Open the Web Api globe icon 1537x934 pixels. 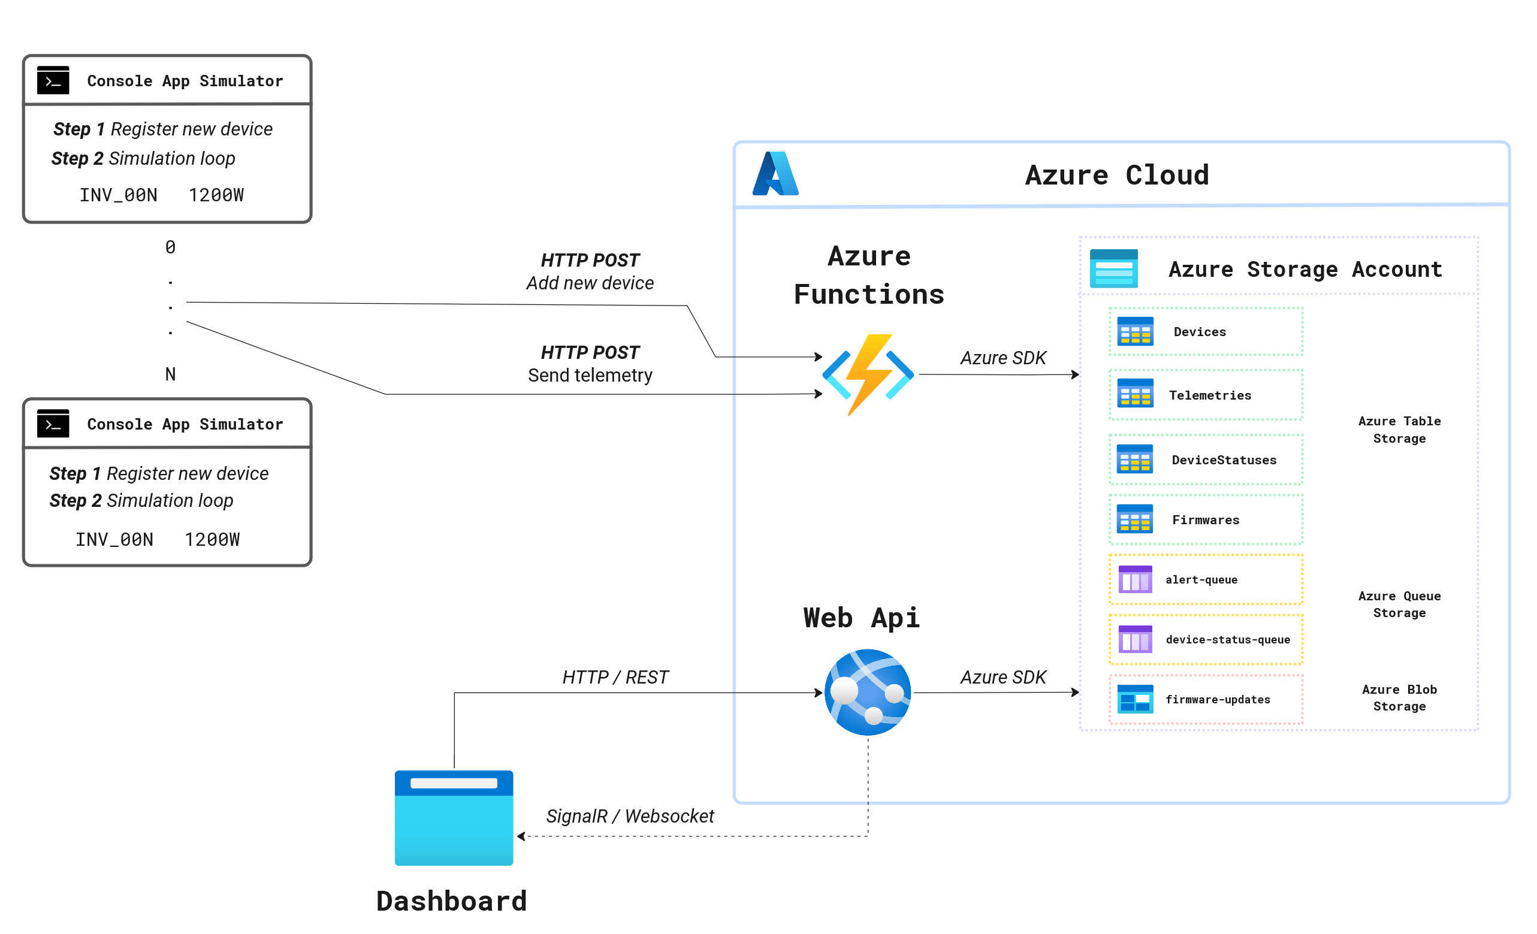point(867,692)
